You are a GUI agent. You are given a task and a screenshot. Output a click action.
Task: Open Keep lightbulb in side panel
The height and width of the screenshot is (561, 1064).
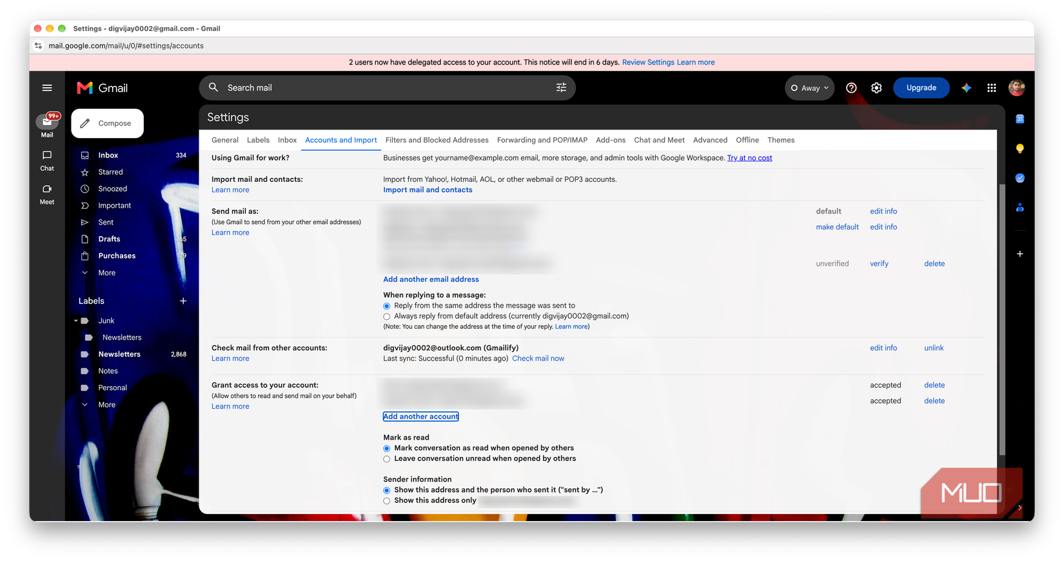click(1020, 148)
